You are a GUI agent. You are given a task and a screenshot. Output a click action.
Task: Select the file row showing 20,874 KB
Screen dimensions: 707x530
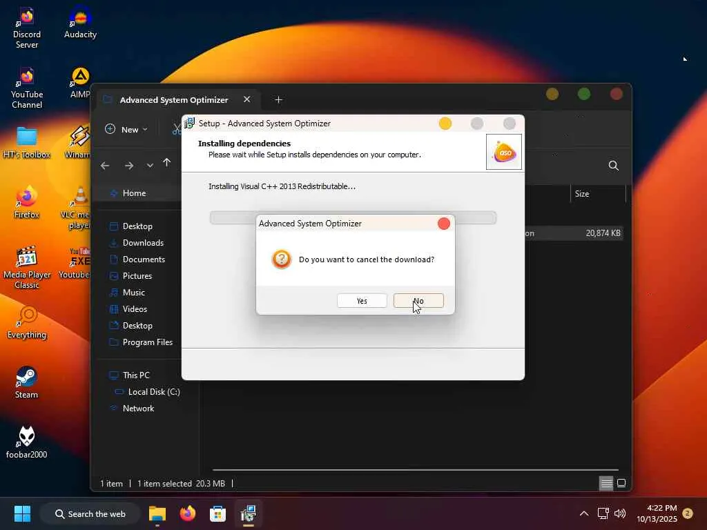[574, 233]
